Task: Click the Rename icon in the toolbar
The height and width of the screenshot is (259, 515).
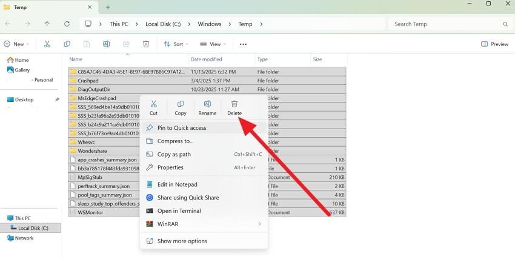Action: tap(107, 44)
